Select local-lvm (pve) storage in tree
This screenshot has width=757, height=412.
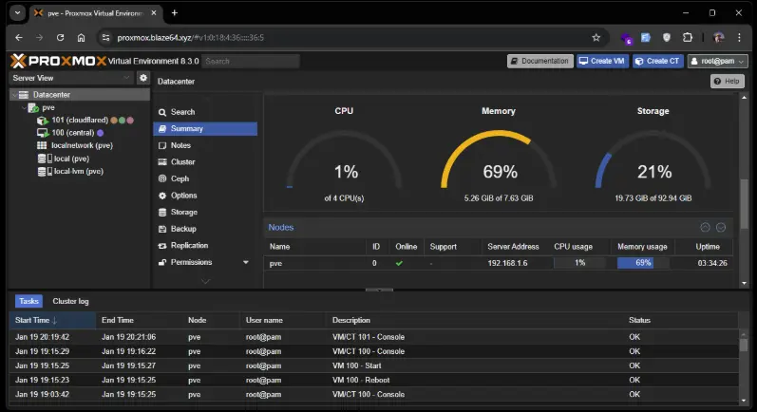[x=78, y=171]
